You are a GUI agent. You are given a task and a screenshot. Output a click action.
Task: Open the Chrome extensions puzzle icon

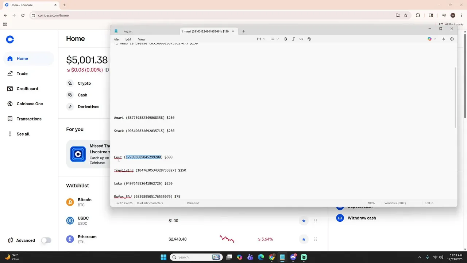(x=418, y=15)
